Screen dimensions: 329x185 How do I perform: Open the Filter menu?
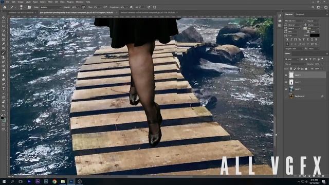click(x=50, y=2)
